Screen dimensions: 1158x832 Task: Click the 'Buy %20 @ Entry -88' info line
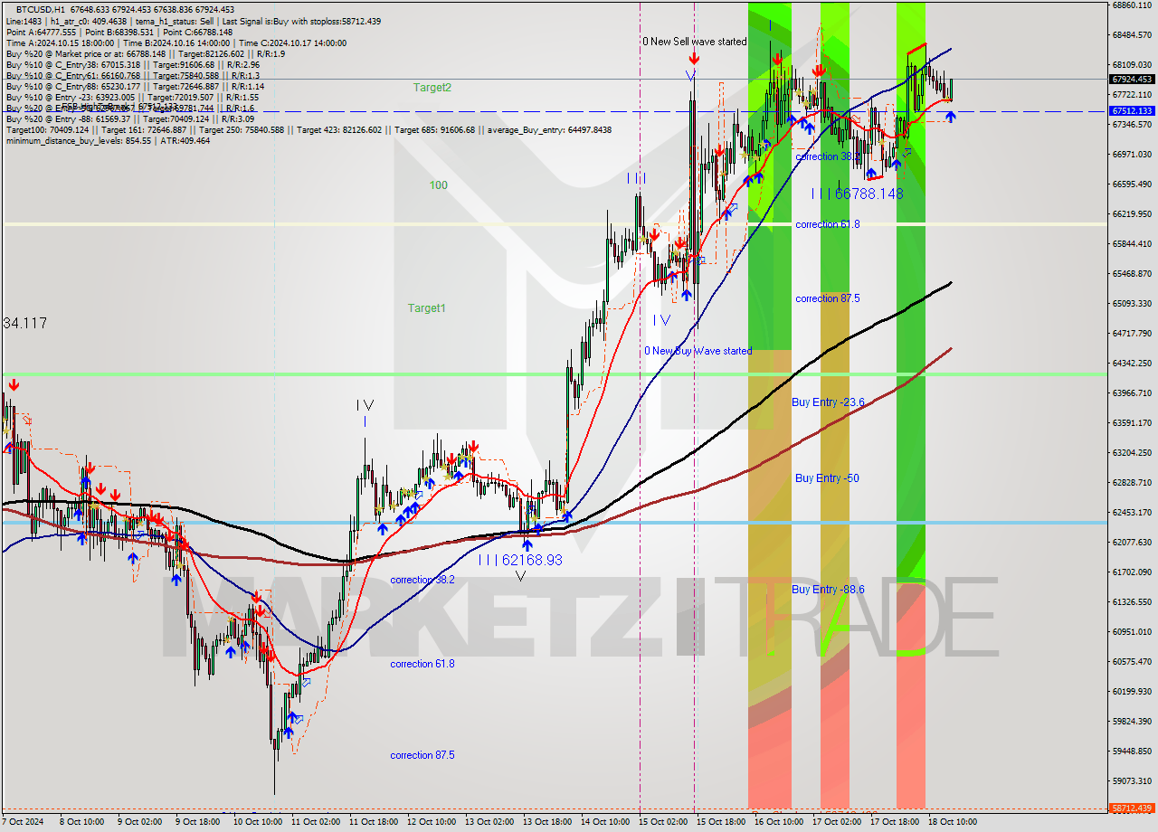click(129, 118)
